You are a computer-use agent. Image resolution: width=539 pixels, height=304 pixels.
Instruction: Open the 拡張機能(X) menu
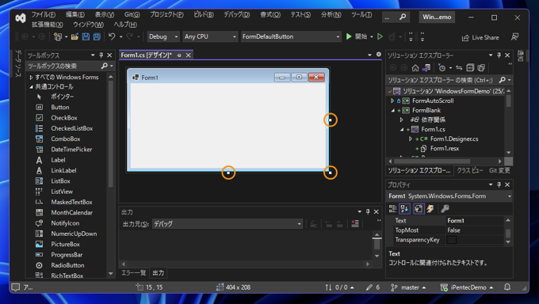tap(48, 25)
